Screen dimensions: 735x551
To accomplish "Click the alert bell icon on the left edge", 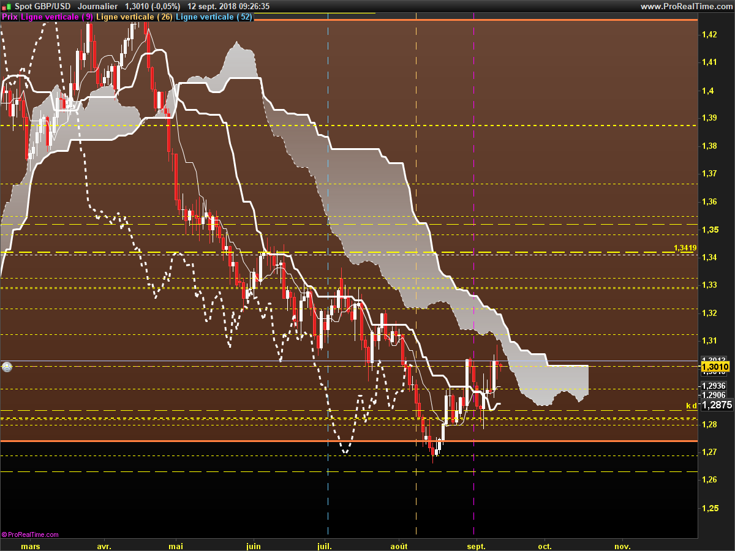I will point(7,367).
